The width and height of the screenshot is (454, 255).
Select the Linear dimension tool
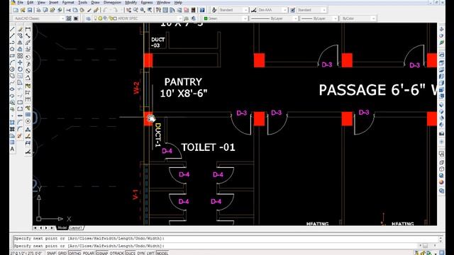click(28, 30)
